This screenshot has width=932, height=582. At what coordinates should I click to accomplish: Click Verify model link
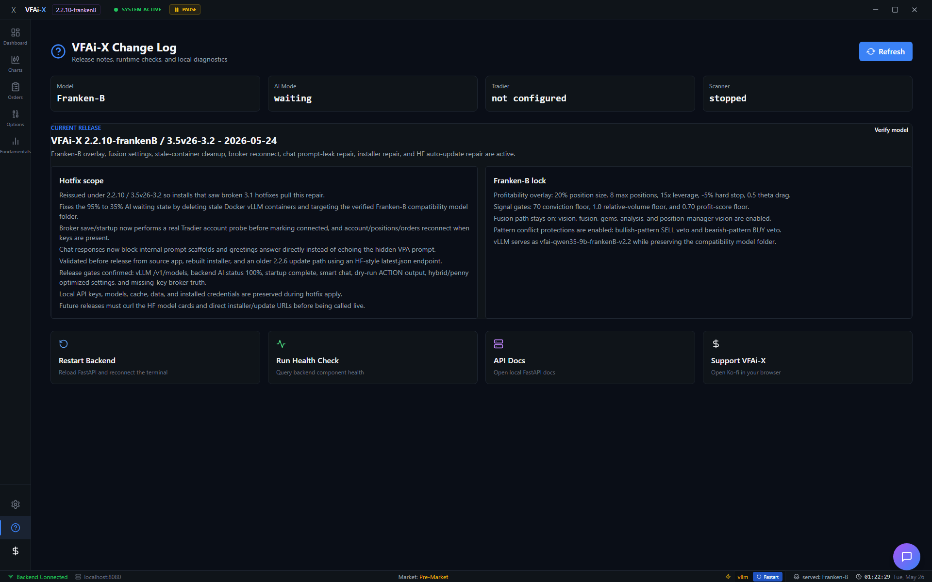tap(891, 130)
